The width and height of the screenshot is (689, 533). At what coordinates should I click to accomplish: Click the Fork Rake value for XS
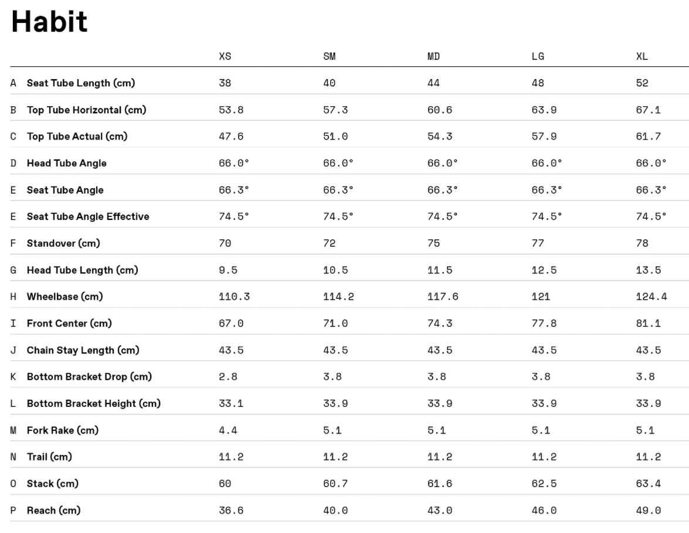(x=228, y=430)
